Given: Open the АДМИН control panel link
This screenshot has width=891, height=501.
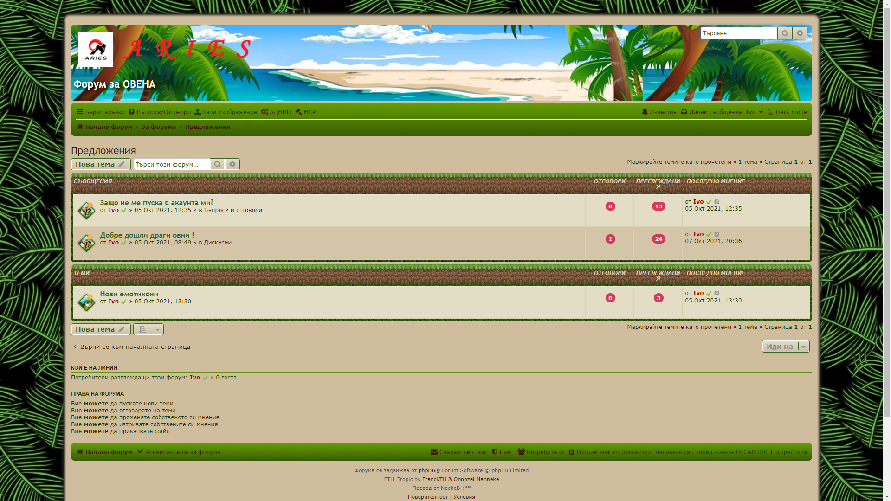Looking at the screenshot, I should [x=276, y=112].
